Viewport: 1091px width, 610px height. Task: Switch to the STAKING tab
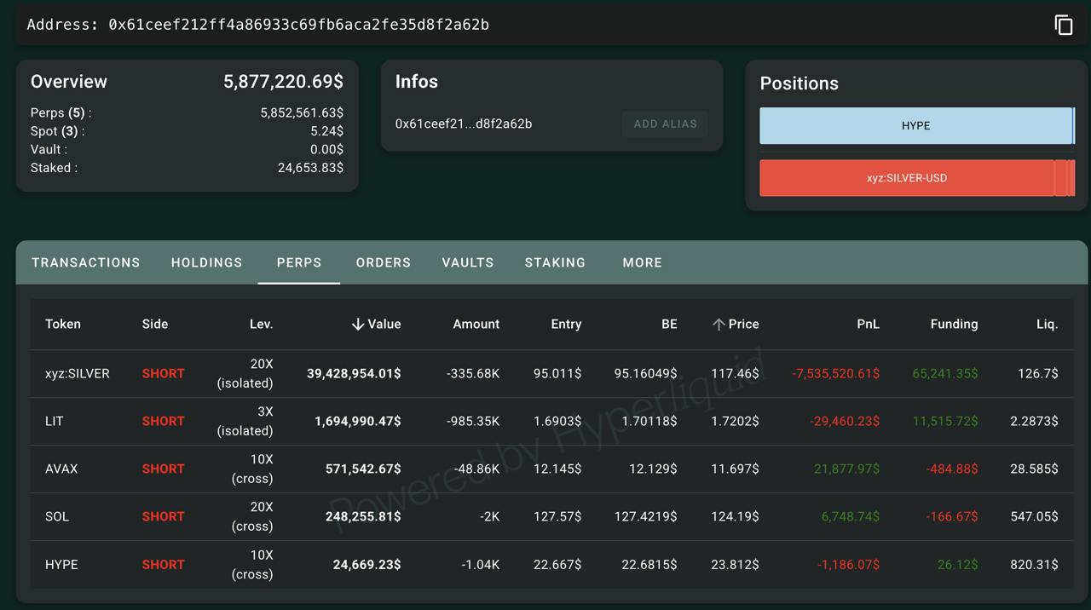click(x=555, y=262)
